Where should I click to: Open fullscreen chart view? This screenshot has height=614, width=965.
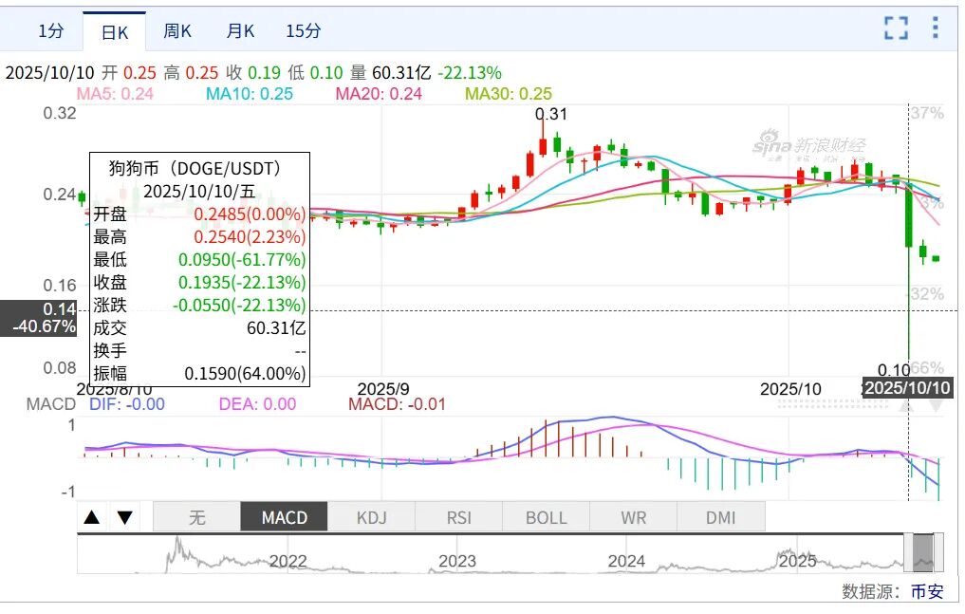click(896, 28)
